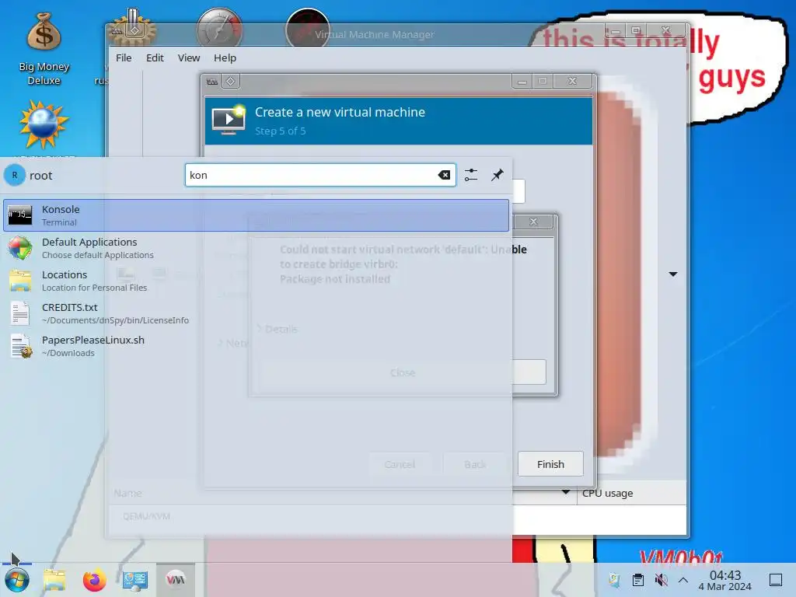Click the show desktop button
796x597 pixels.
click(776, 580)
